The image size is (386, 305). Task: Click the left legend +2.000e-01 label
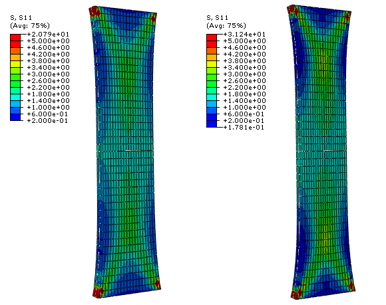click(x=47, y=121)
